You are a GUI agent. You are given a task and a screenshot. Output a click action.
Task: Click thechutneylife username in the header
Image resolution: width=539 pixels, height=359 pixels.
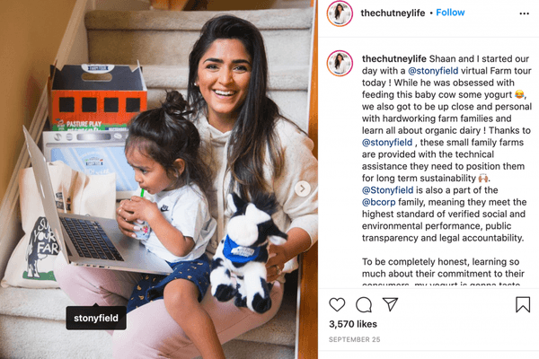[393, 13]
